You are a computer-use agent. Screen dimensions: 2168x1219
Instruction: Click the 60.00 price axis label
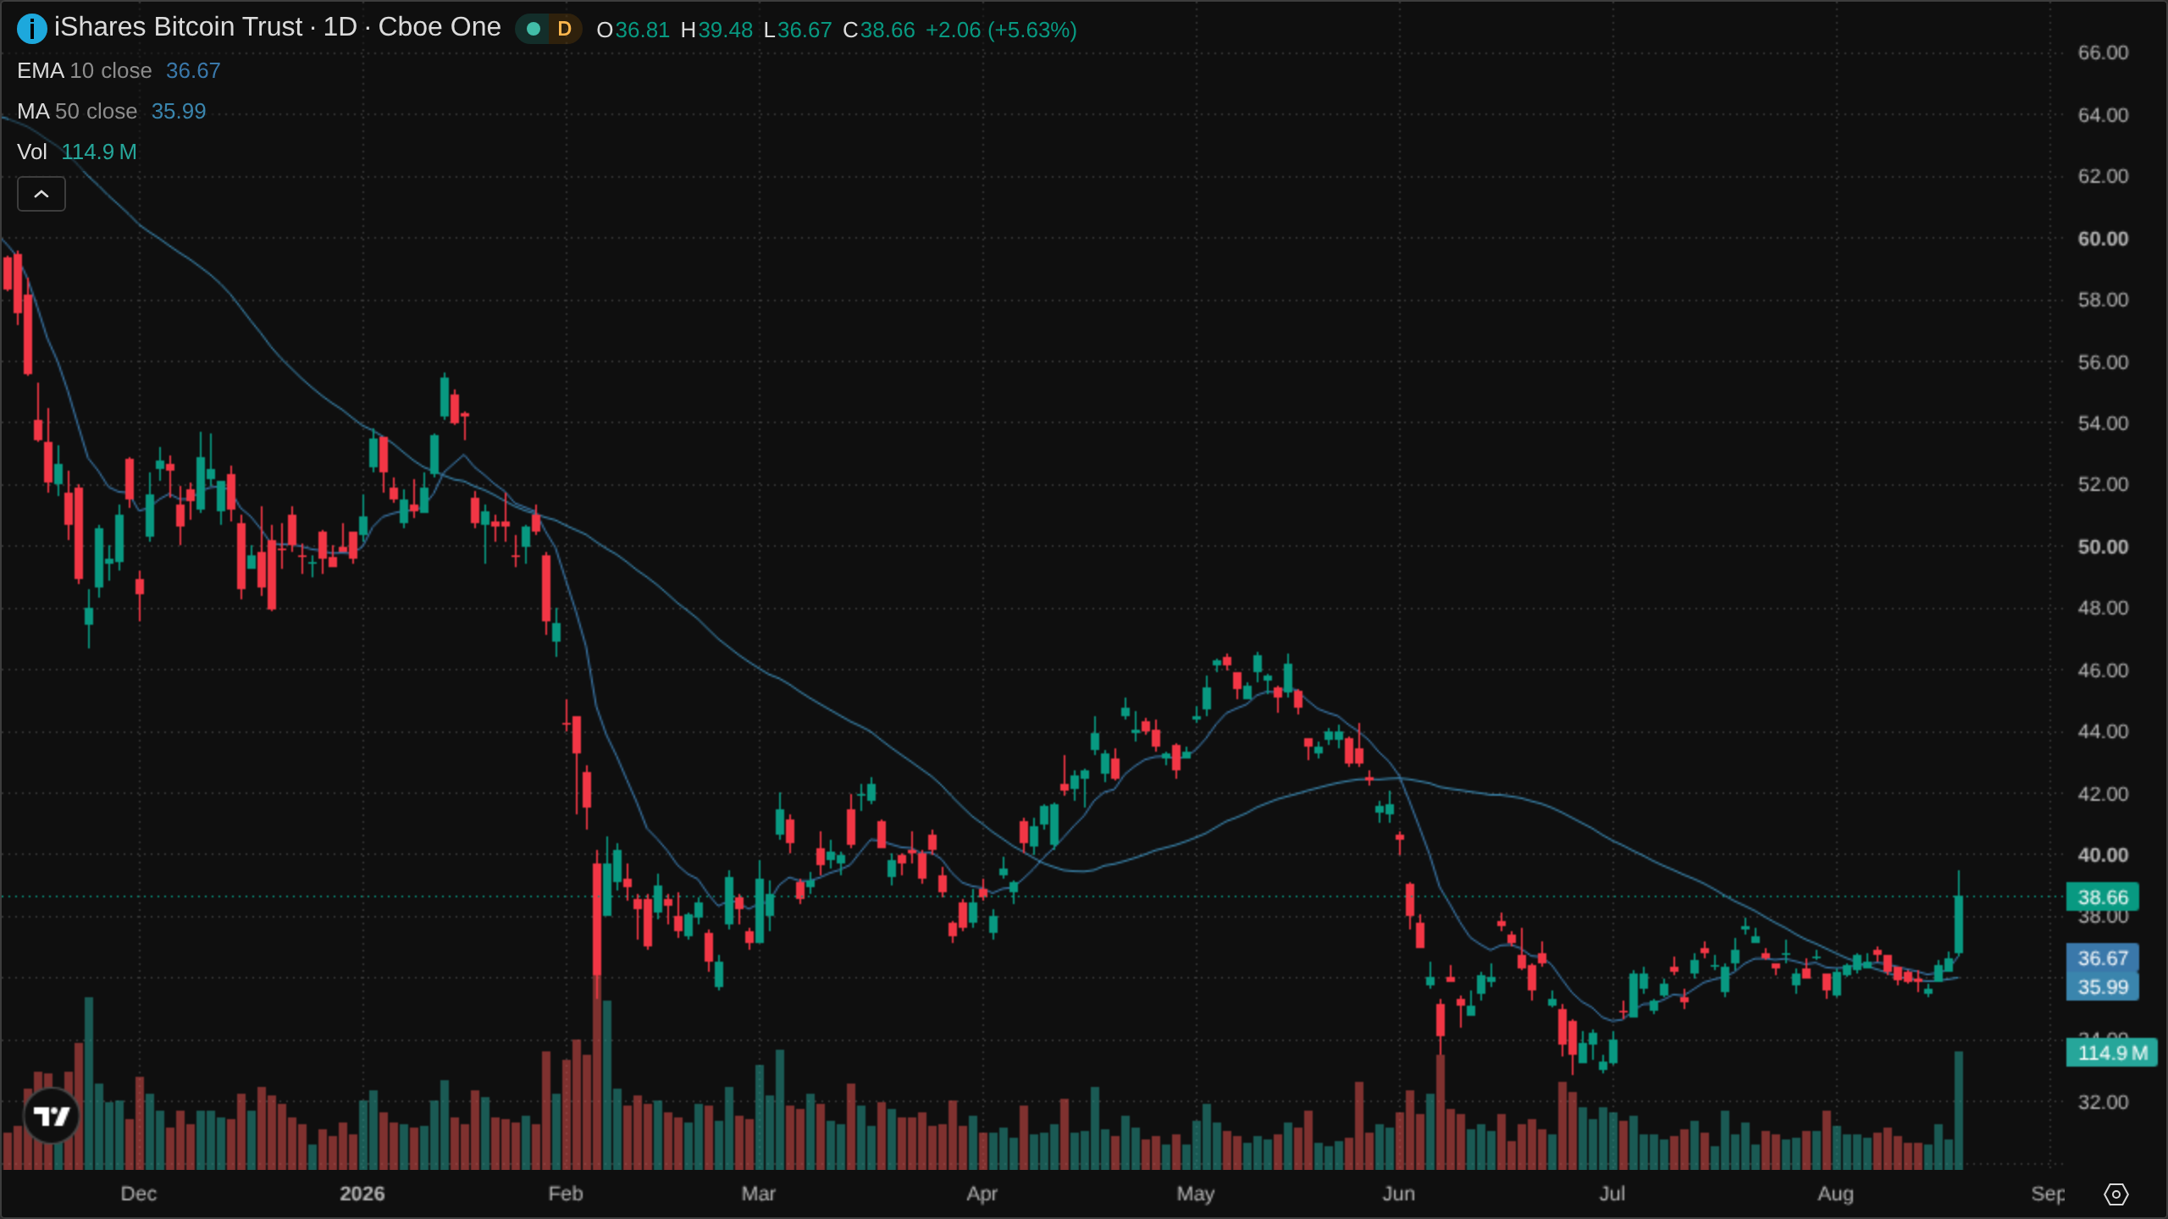(2103, 239)
